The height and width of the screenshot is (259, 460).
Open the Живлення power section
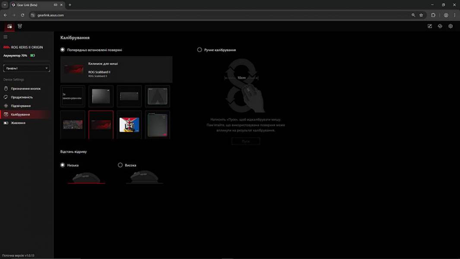click(x=18, y=123)
